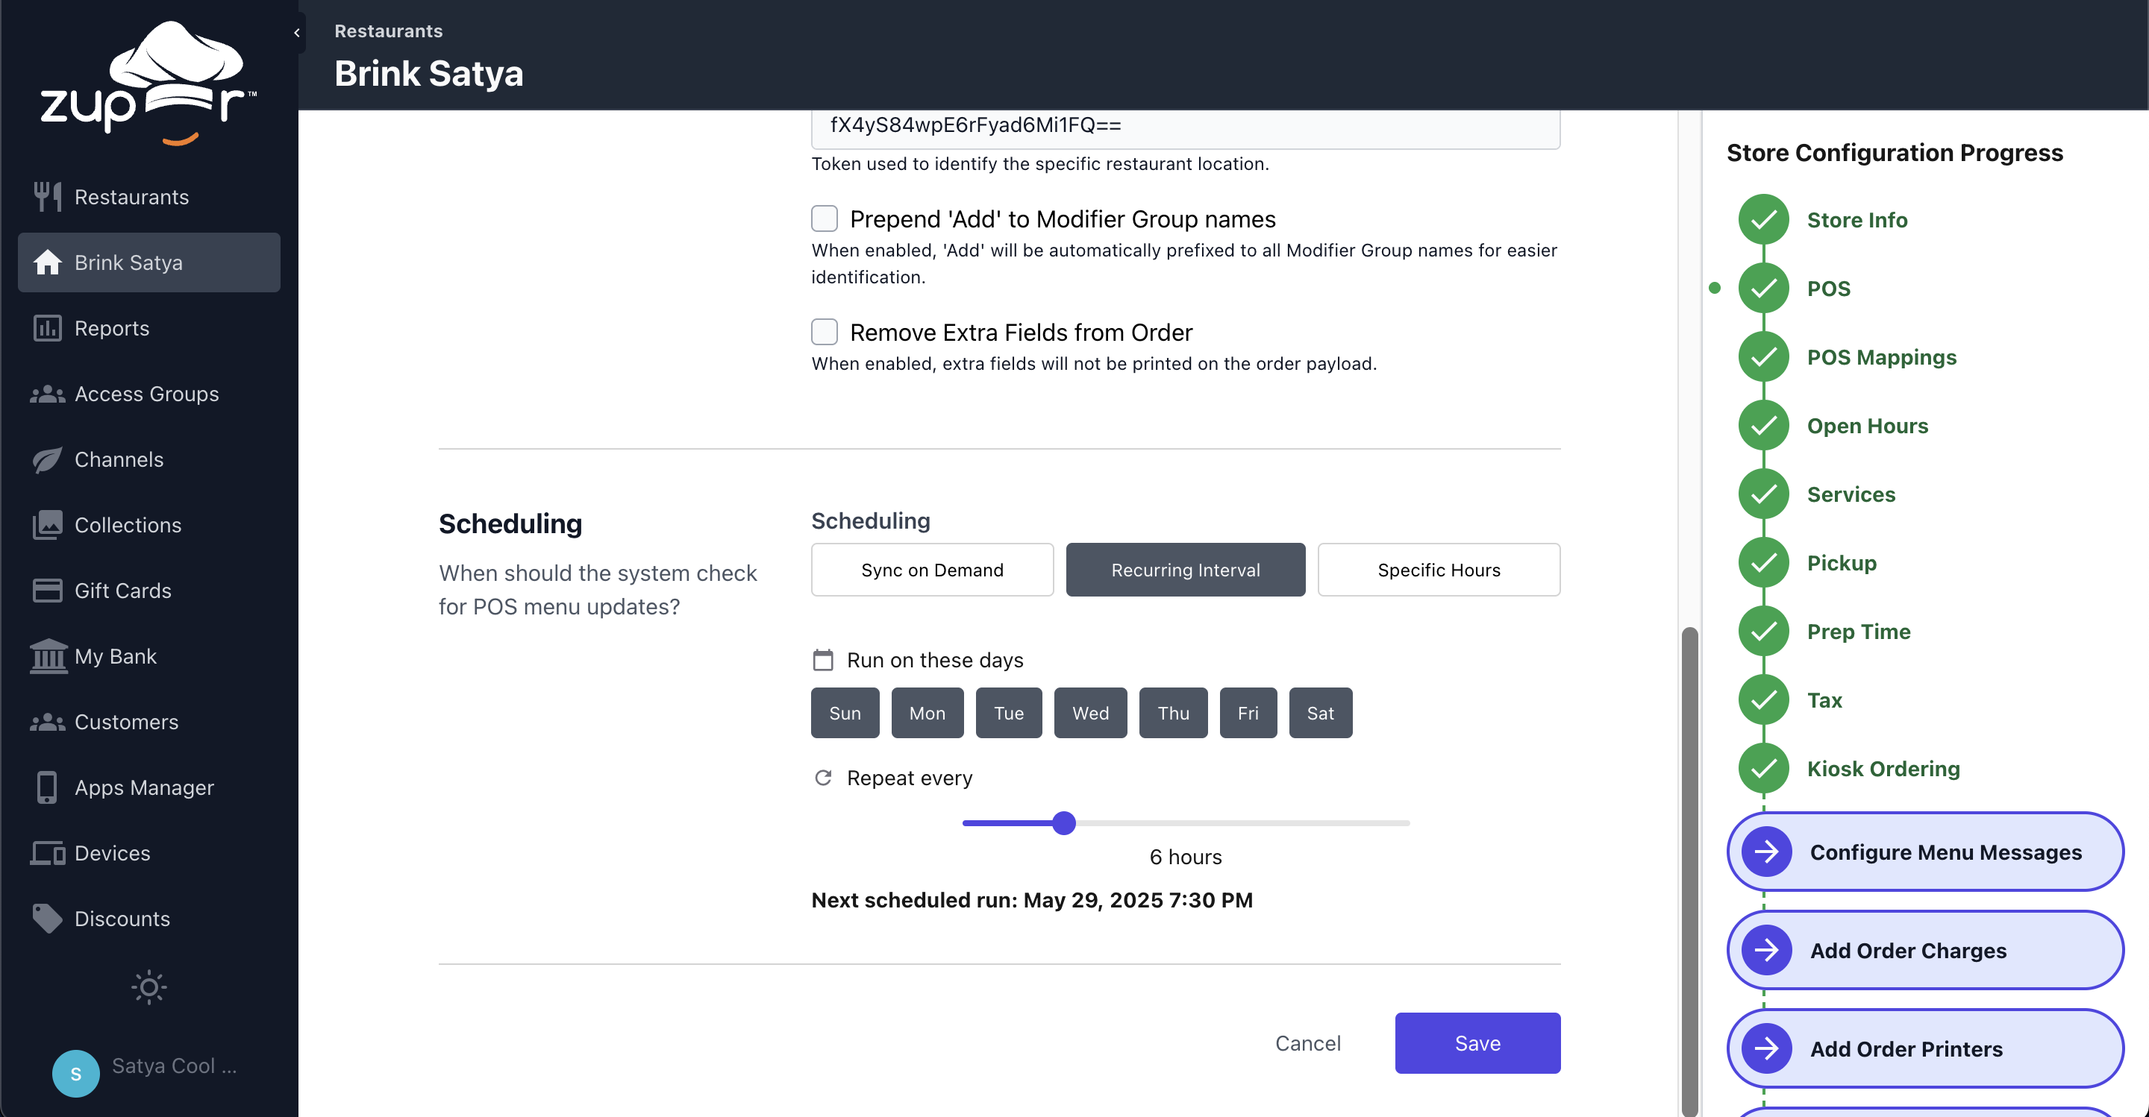Screen dimensions: 2149x1117
Task: Click the Apps Manager phone icon
Action: (47, 787)
